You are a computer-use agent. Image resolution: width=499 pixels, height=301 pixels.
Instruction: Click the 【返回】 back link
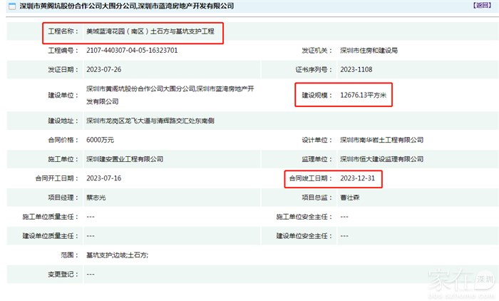coord(482,6)
